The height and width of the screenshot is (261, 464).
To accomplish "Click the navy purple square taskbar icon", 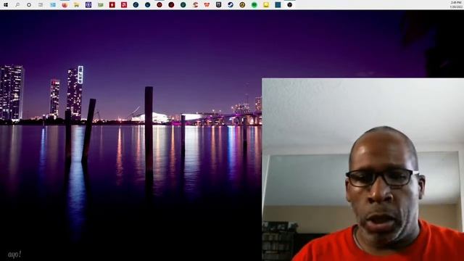I will coord(88,5).
